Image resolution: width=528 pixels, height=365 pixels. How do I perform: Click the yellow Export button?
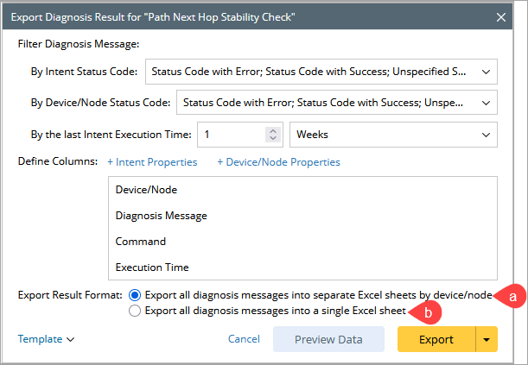point(436,339)
